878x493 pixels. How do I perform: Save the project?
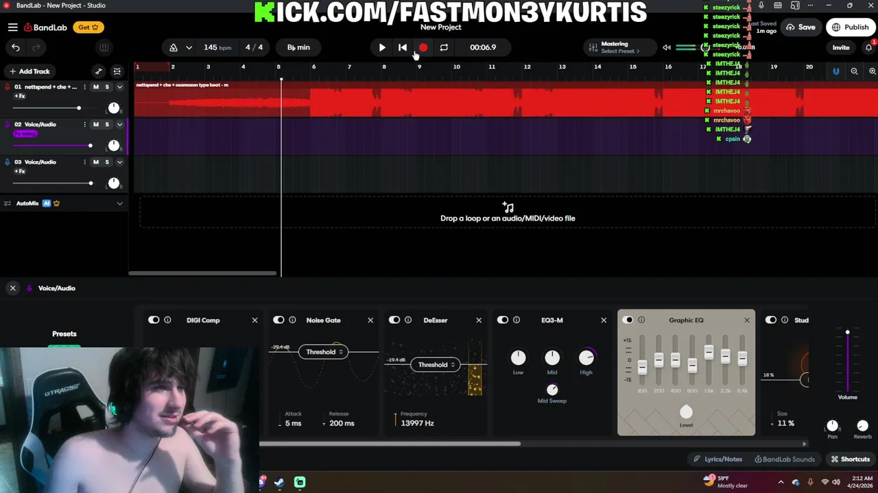(800, 27)
